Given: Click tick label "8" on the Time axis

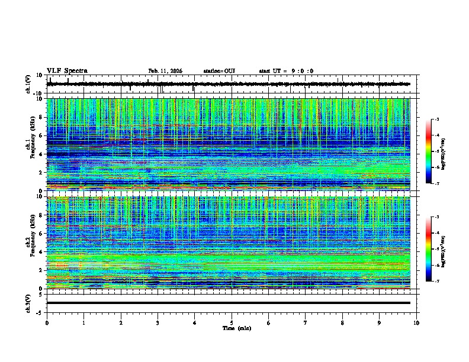Looking at the screenshot, I should [x=342, y=323].
